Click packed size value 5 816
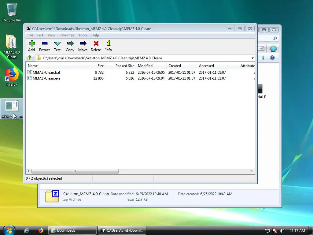The image size is (313, 235). tap(130, 78)
